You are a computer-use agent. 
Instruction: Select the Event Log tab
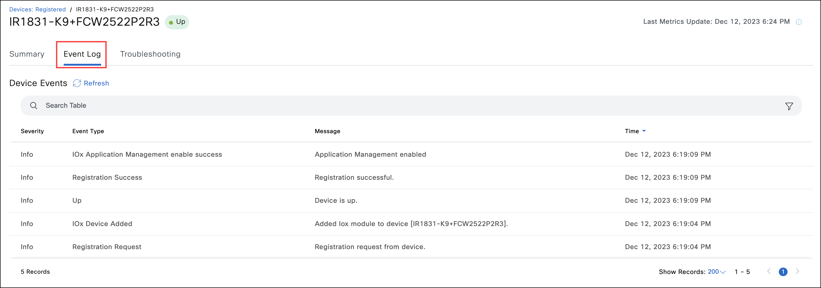82,54
